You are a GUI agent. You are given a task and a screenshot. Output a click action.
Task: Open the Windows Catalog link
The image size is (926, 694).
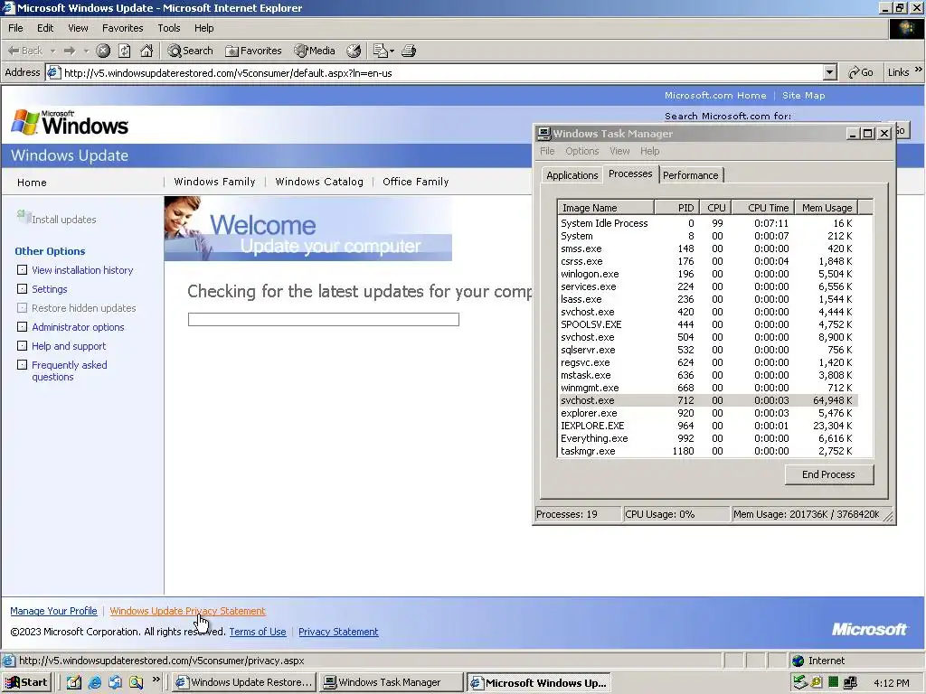[x=319, y=182]
